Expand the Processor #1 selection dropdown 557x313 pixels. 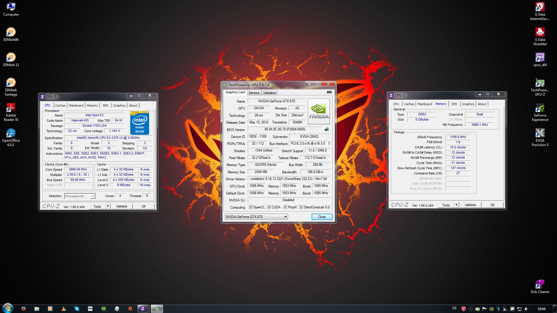(93, 196)
